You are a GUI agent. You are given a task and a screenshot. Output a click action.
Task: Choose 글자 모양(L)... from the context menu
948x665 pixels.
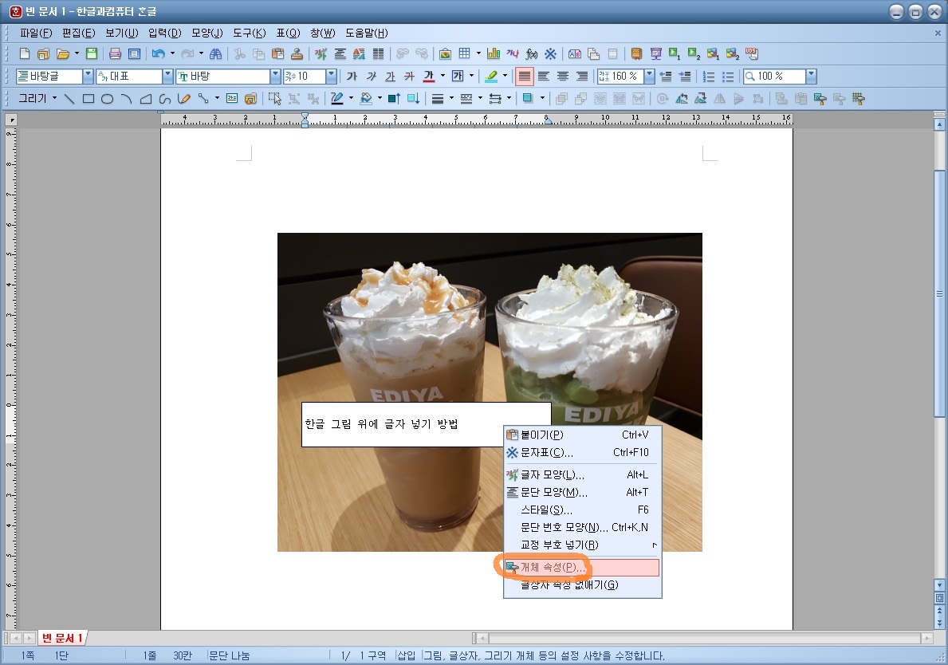click(x=582, y=475)
